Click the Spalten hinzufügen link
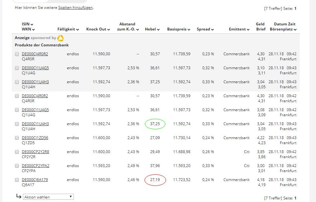The image size is (316, 202). tap(75, 8)
